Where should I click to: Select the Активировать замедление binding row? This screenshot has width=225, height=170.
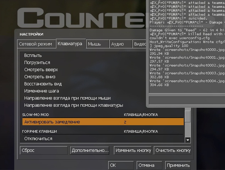(103, 122)
